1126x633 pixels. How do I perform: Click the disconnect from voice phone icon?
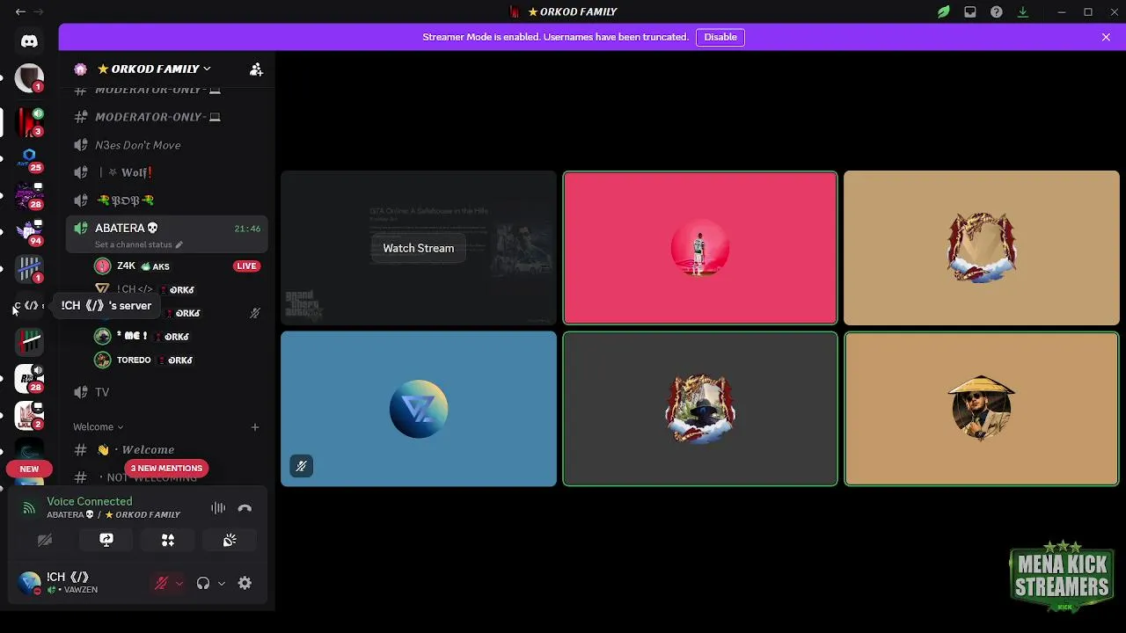tap(245, 508)
